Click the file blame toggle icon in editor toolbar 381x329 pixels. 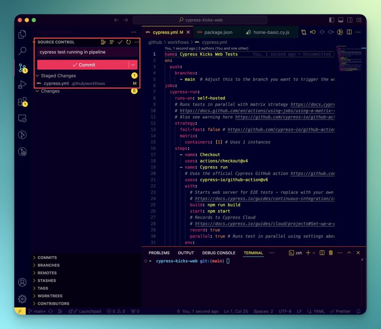(340, 32)
